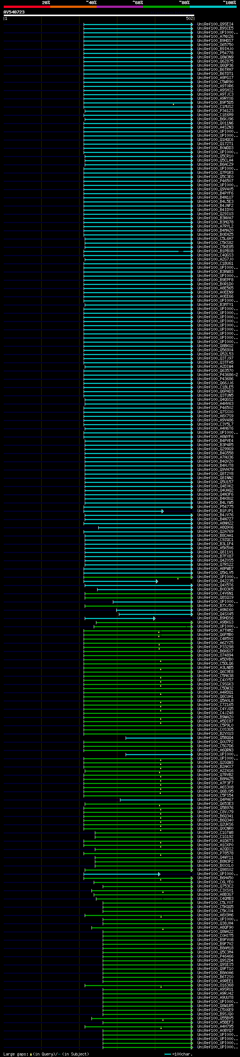Screen dimensions: 240x1057
Task: Click the purple ~60% identity legend segment
Action: pyautogui.click(x=120, y=7)
